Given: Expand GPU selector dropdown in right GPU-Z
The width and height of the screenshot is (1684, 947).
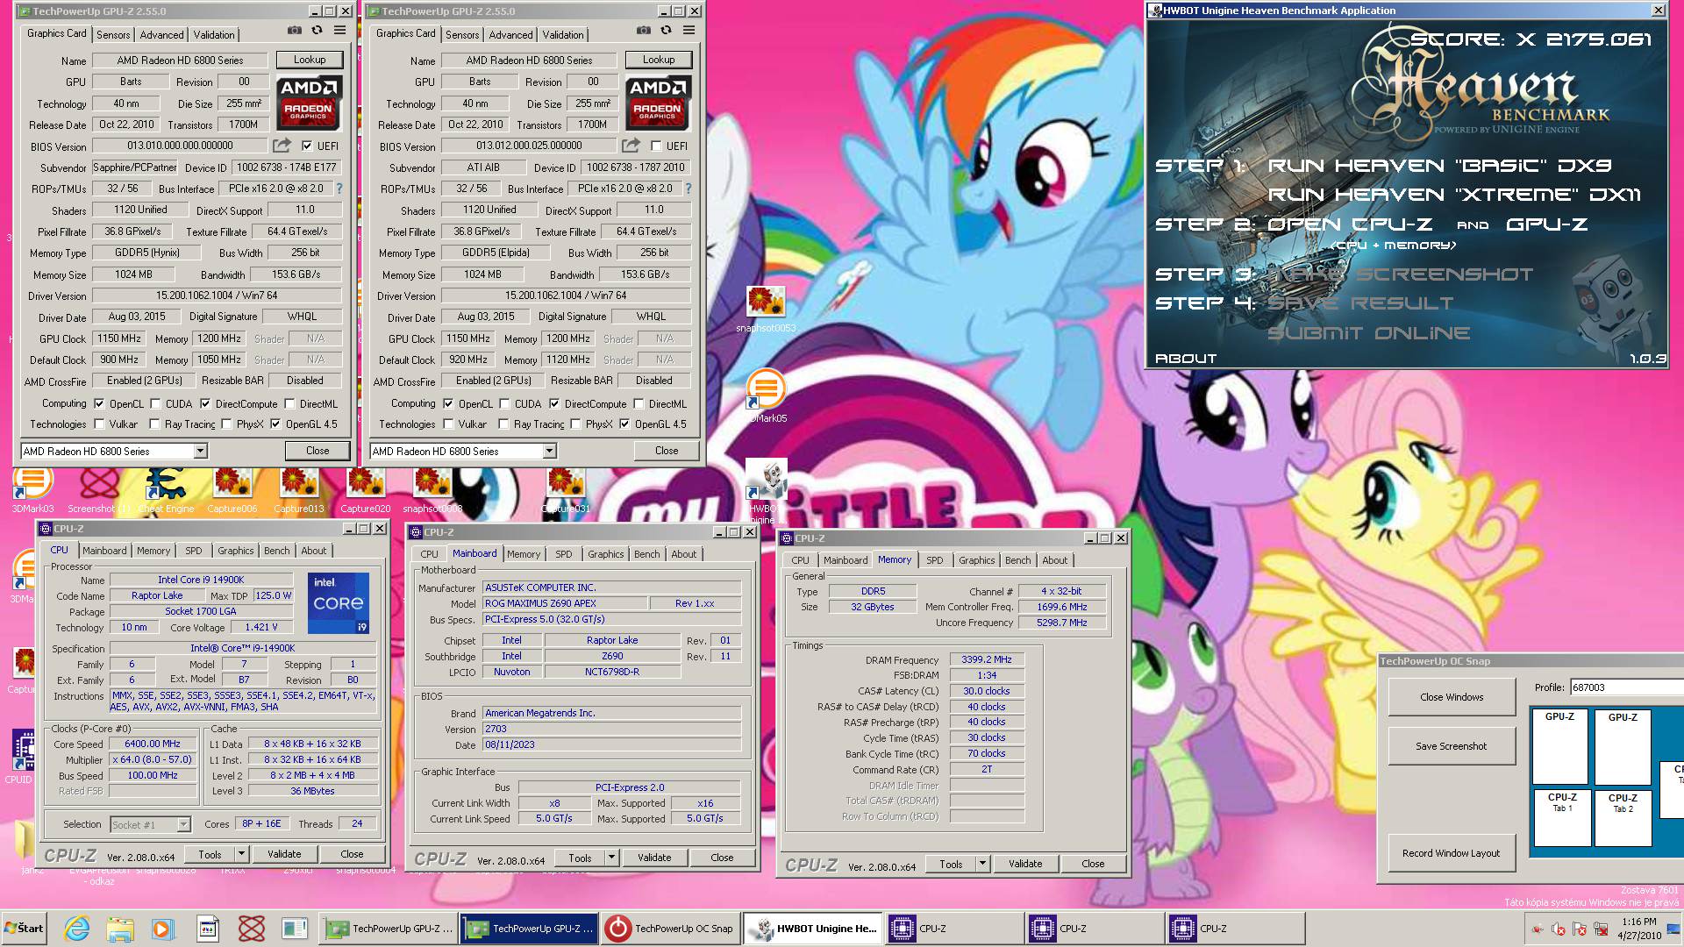Looking at the screenshot, I should click(x=549, y=451).
